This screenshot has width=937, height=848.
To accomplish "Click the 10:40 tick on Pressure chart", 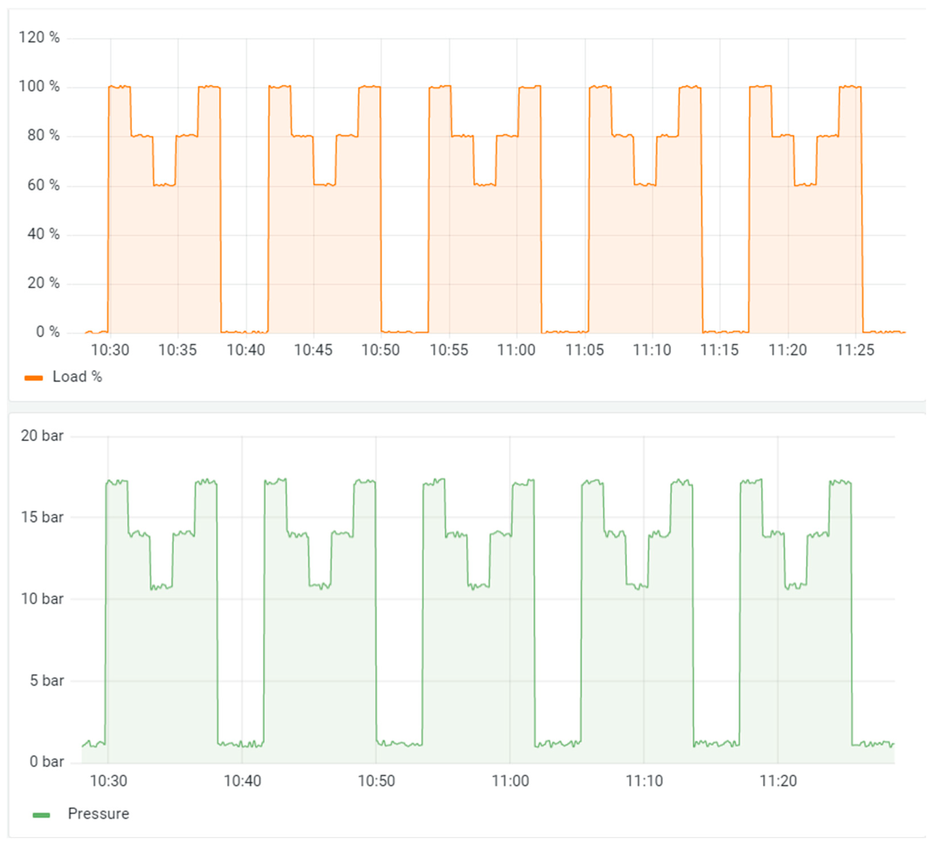I will (242, 781).
